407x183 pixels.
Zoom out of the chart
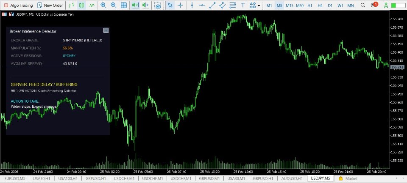pos(114,5)
